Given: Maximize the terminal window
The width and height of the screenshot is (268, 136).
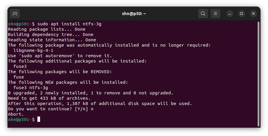Looking at the screenshot, I should (242, 14).
